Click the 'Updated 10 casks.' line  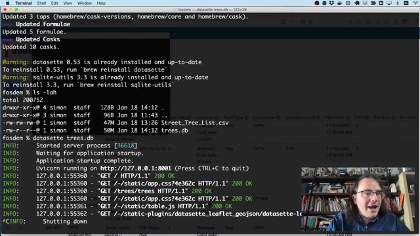tap(31, 47)
